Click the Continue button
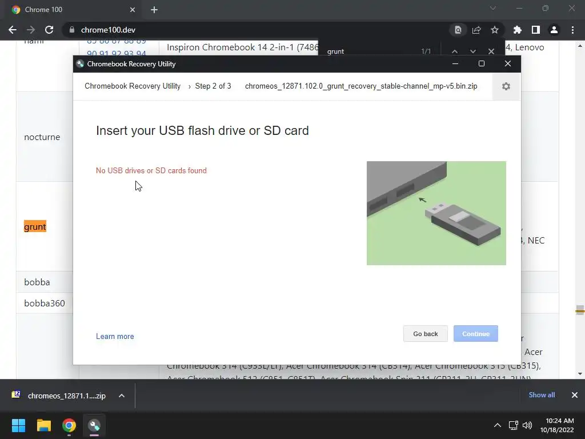 476,334
